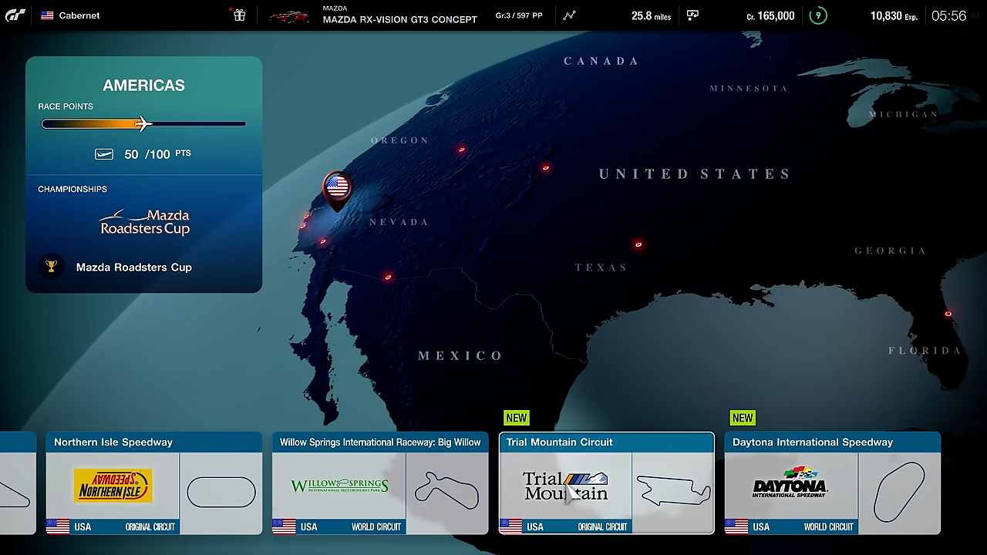Open Willow Springs Big Willow track card
Viewport: 987px width, 555px height.
click(380, 483)
